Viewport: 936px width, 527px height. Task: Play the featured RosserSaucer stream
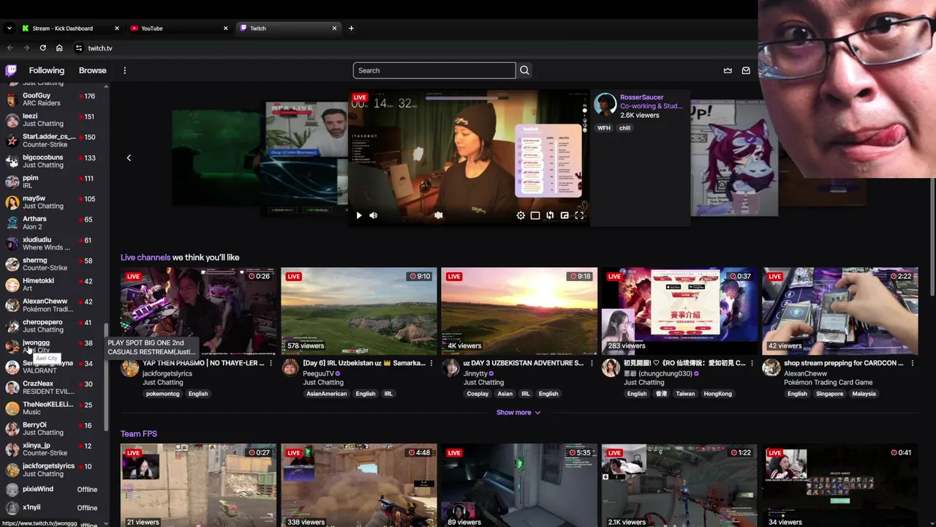(x=358, y=215)
